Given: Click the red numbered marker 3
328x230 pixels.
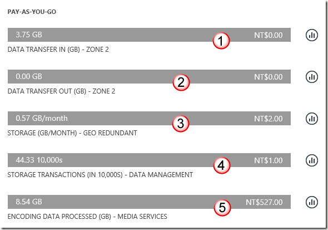Looking at the screenshot, I should coord(181,124).
